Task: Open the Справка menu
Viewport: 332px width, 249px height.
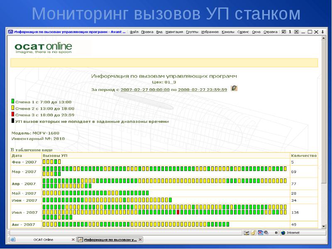Action: point(271,32)
